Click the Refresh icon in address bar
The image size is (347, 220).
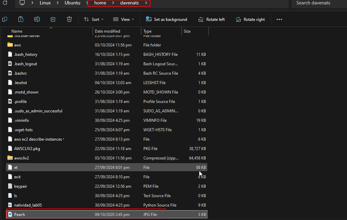pyautogui.click(x=5, y=3)
